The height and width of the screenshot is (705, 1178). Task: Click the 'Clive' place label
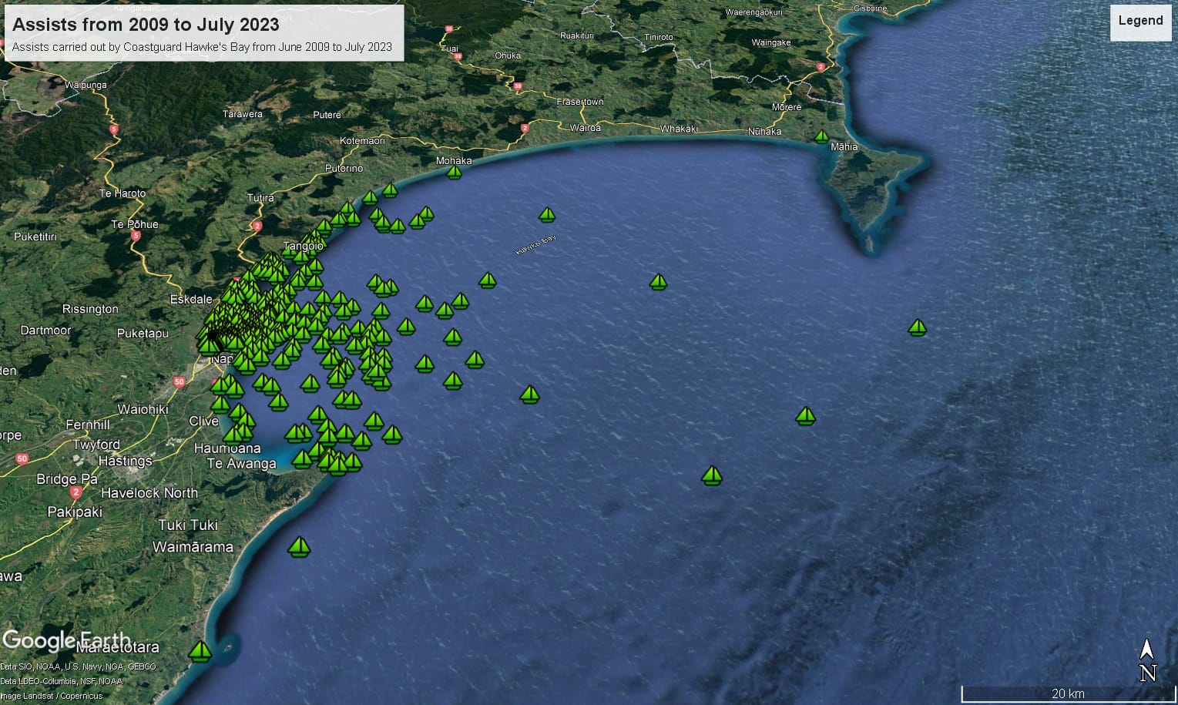(204, 421)
